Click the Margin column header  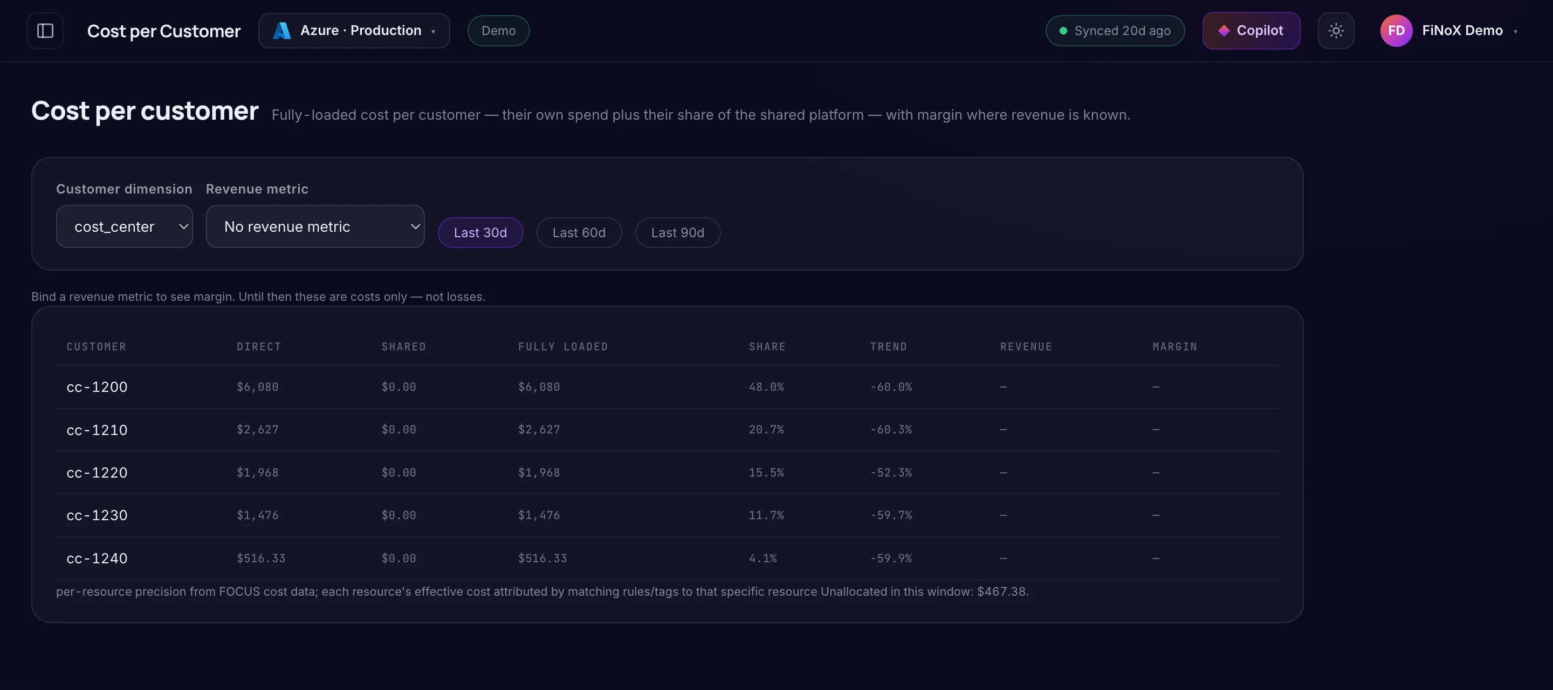(x=1175, y=347)
